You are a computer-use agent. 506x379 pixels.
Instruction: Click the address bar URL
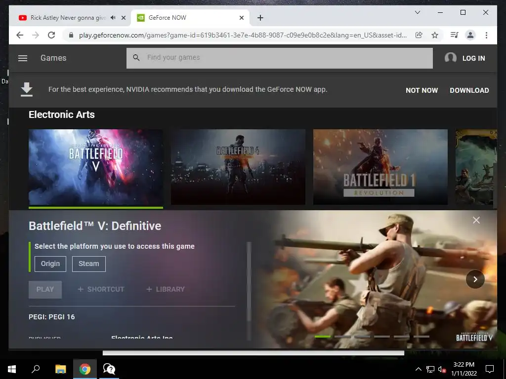coord(243,35)
